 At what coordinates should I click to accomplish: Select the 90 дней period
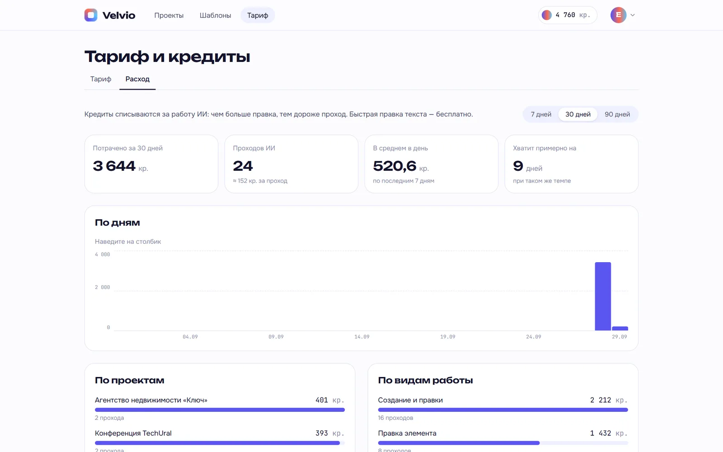pos(617,114)
